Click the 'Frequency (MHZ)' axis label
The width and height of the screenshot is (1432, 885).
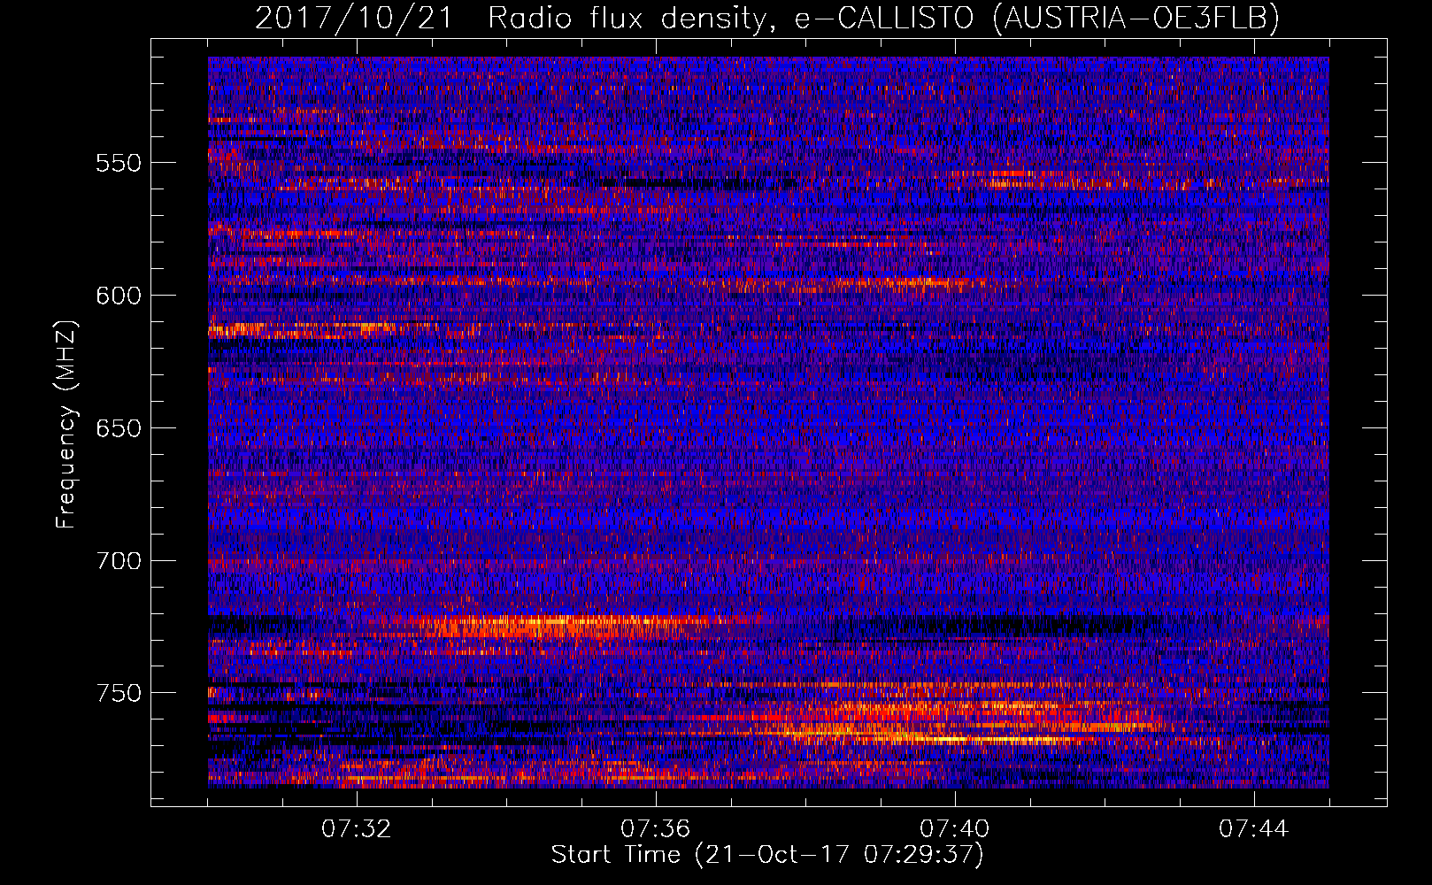(x=66, y=424)
